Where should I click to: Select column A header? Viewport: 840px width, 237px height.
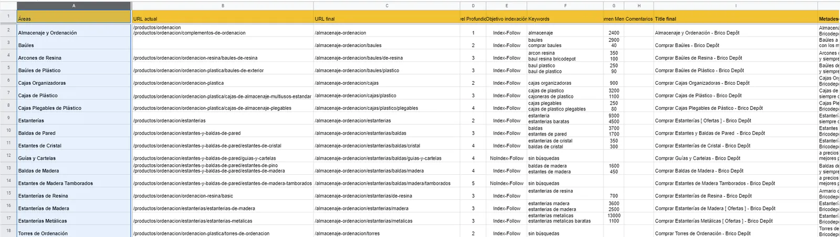pyautogui.click(x=73, y=6)
